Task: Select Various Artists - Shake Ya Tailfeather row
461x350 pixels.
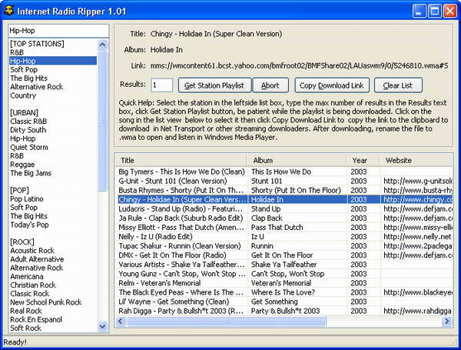Action: click(284, 265)
